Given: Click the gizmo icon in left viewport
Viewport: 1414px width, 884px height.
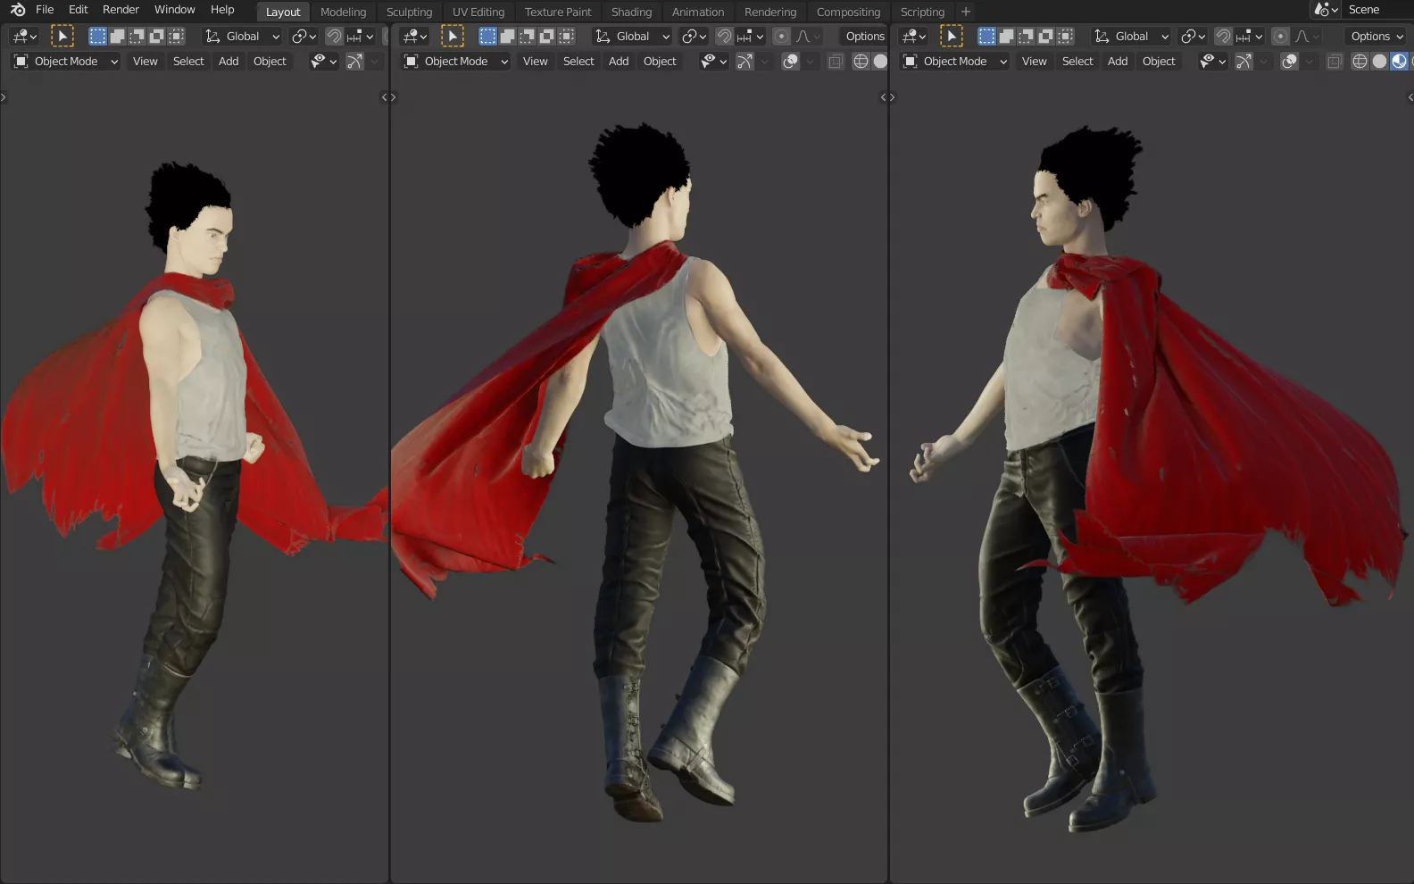Looking at the screenshot, I should [354, 62].
